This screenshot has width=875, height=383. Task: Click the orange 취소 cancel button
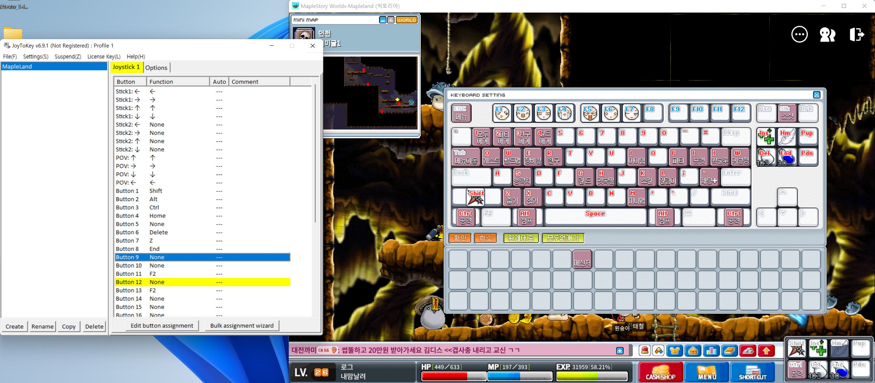click(486, 238)
